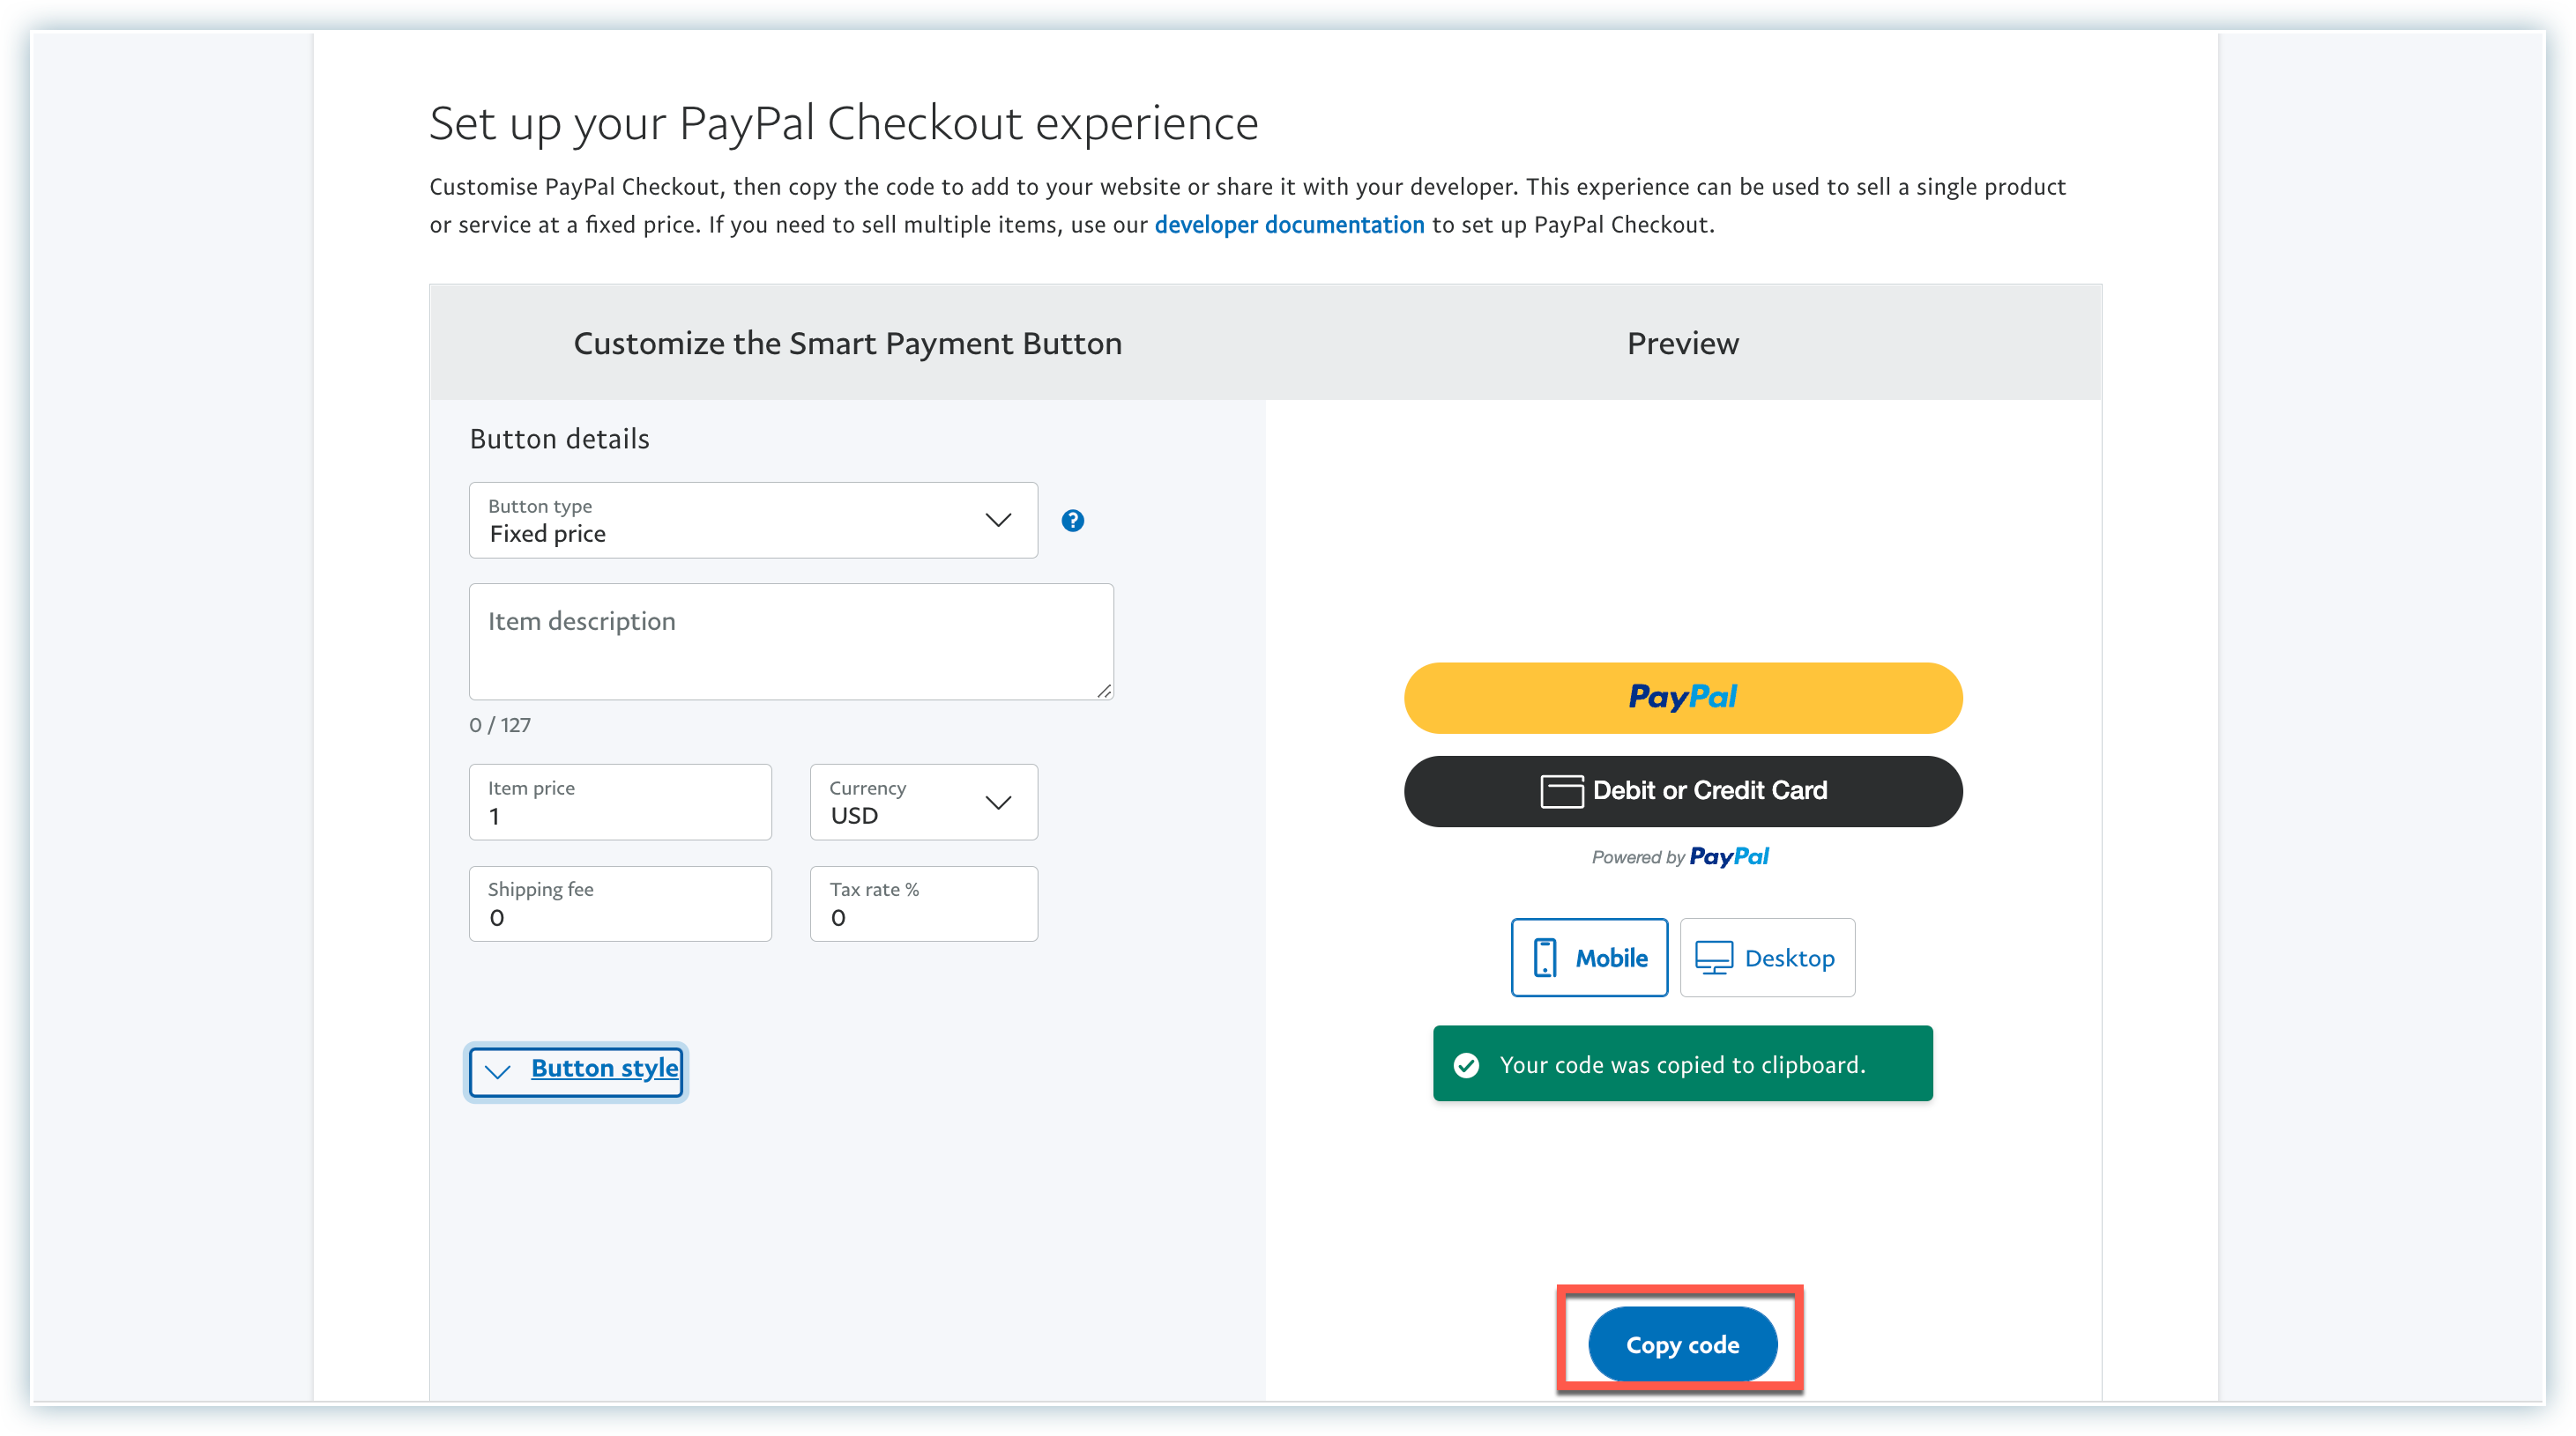This screenshot has width=2576, height=1436.
Task: Click the Item price input field
Action: [x=619, y=815]
